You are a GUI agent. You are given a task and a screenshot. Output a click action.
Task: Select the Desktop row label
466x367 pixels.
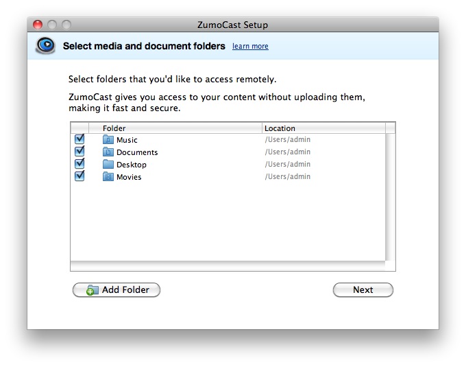(132, 165)
